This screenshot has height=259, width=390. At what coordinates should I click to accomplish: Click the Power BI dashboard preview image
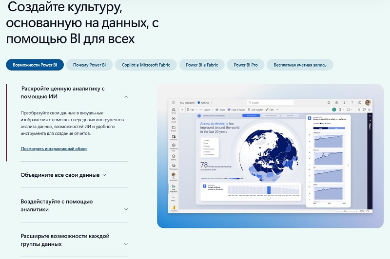pyautogui.click(x=270, y=156)
